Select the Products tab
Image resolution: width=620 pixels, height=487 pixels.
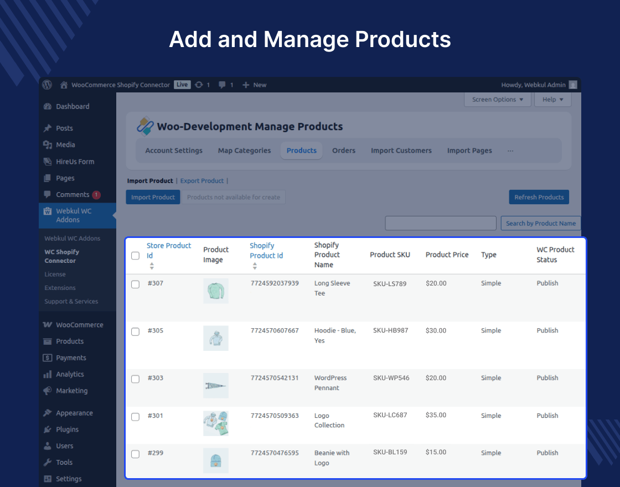[x=301, y=151]
